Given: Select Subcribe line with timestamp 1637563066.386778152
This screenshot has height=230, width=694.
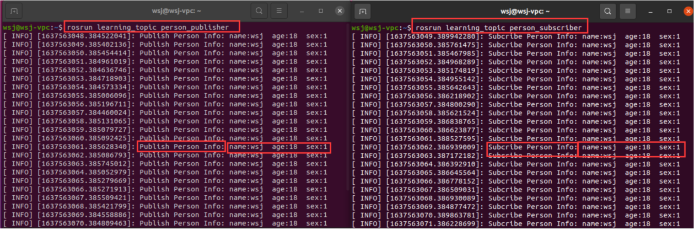Looking at the screenshot, I should (x=515, y=182).
